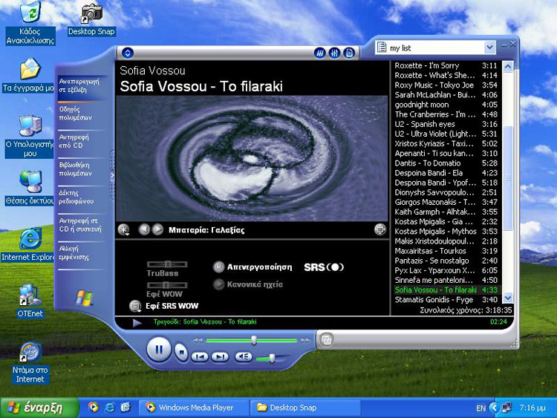The image size is (557, 418).
Task: Stop playback with the stop button
Action: 181,353
